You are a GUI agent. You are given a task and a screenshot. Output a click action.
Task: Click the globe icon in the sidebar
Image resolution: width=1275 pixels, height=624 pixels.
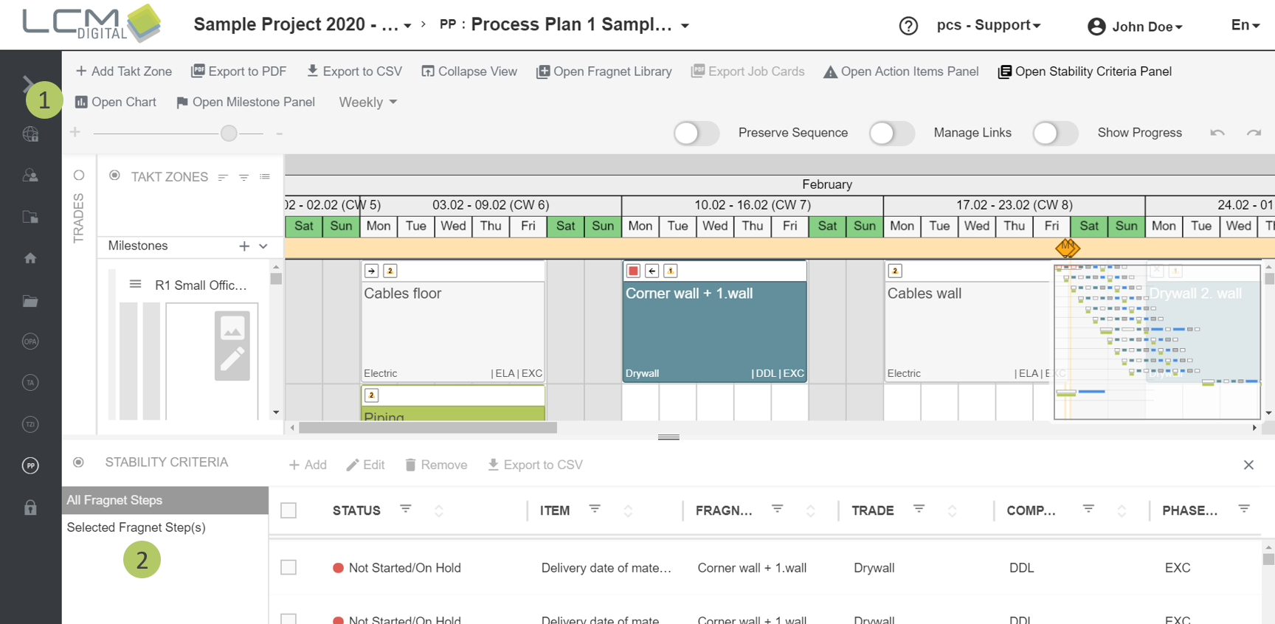(x=30, y=134)
